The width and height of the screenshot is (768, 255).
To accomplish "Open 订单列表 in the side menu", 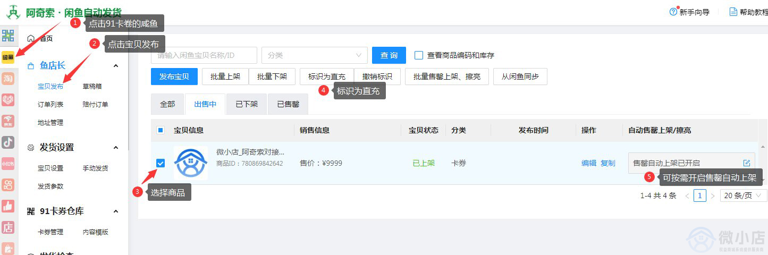I will [x=50, y=104].
